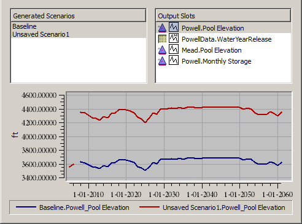Click the 1-01-2010 x-axis date label
Viewport: 302px width, 224px height.
(88, 195)
